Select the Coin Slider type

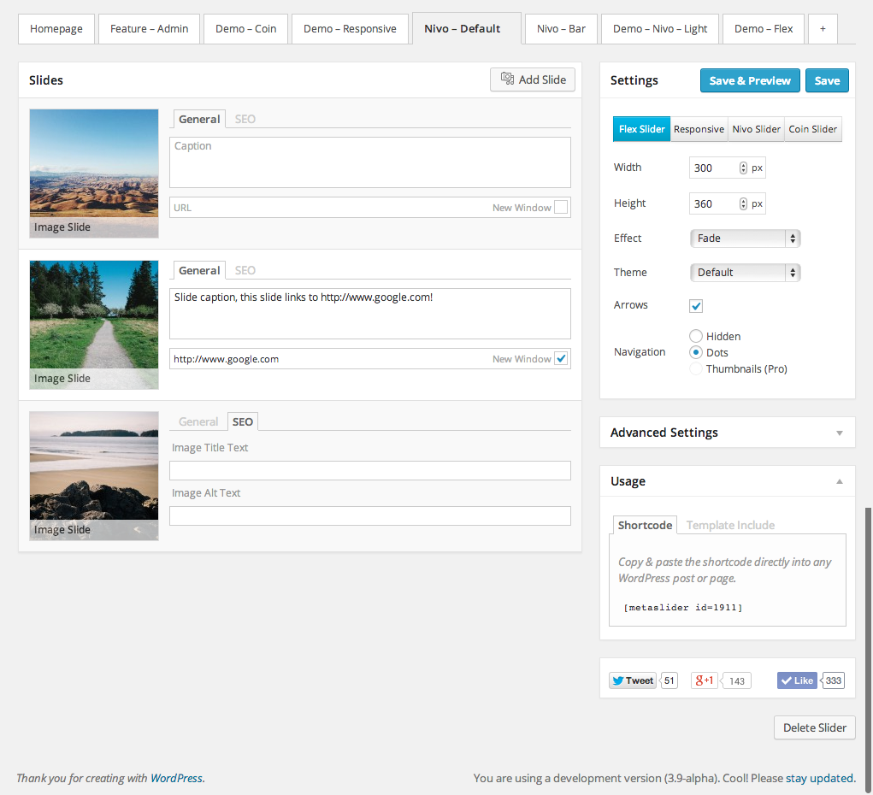pos(813,129)
